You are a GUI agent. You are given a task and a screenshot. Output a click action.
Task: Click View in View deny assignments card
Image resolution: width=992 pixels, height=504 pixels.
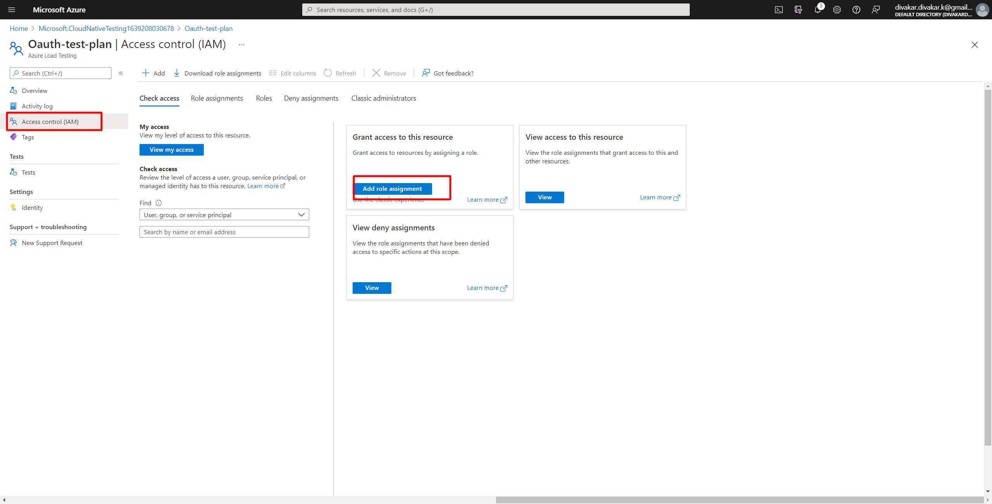click(x=372, y=288)
